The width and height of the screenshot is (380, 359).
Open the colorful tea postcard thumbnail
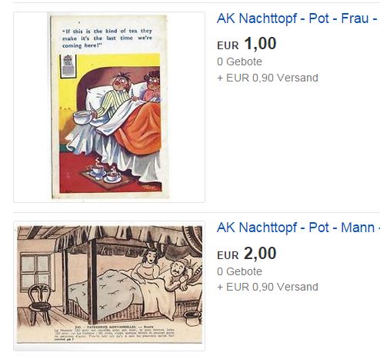pyautogui.click(x=109, y=107)
